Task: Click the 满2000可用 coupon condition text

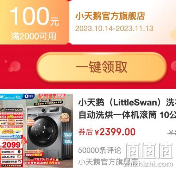Action: pyautogui.click(x=33, y=36)
